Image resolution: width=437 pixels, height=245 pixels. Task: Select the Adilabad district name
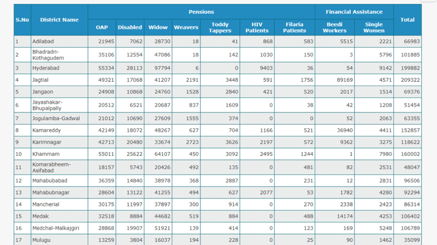[43, 42]
